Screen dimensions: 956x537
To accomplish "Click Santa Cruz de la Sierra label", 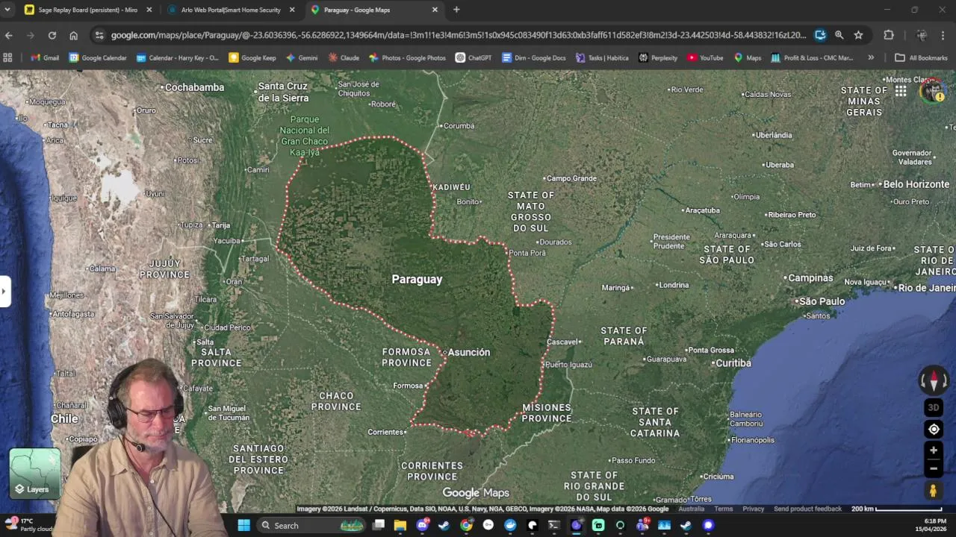I will pos(283,92).
